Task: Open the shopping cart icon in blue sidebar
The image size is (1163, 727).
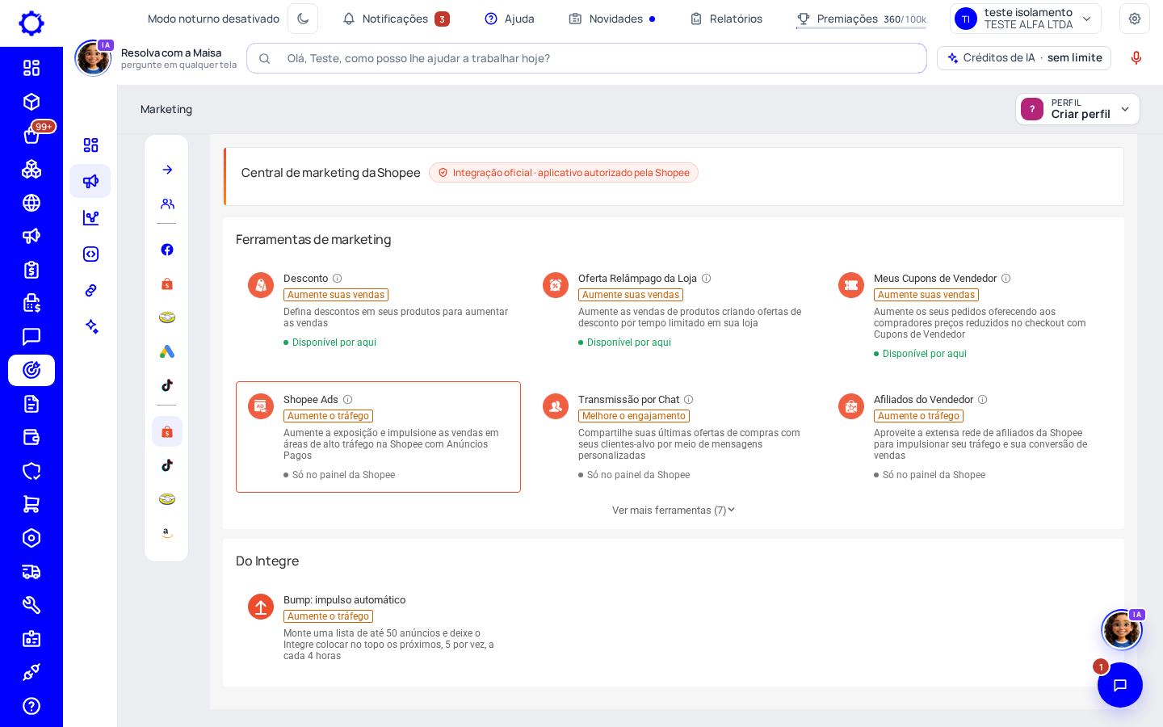Action: pos(31,504)
